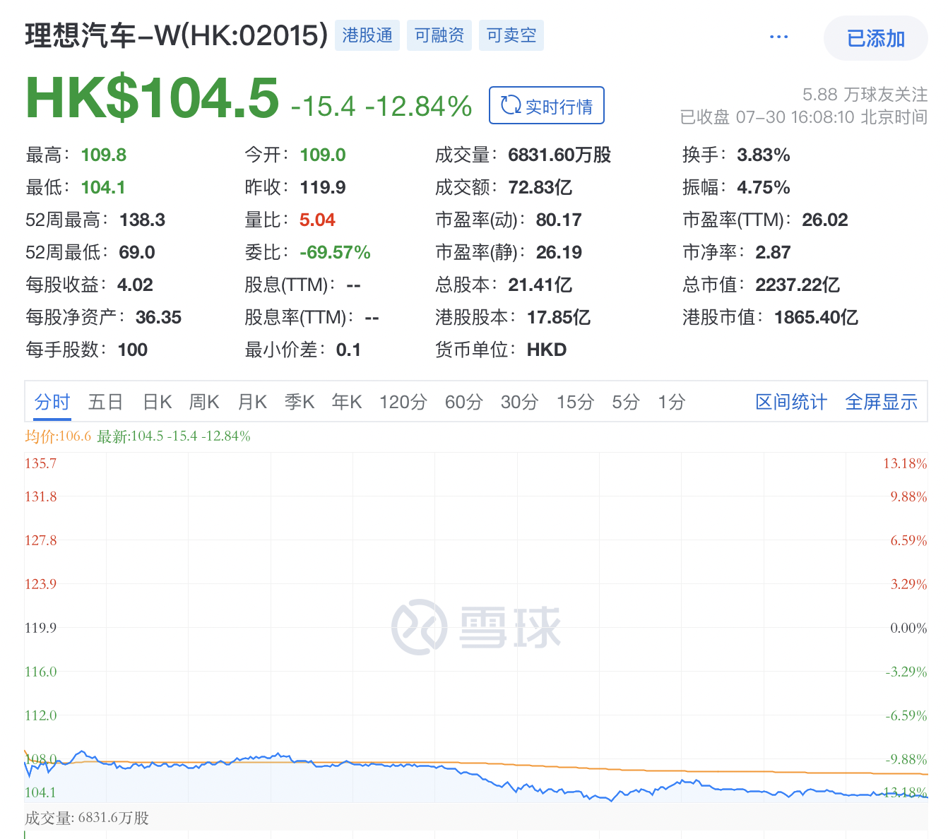This screenshot has height=839, width=948.
Task: Click the 每股净资产 value 36.35
Action: [158, 317]
